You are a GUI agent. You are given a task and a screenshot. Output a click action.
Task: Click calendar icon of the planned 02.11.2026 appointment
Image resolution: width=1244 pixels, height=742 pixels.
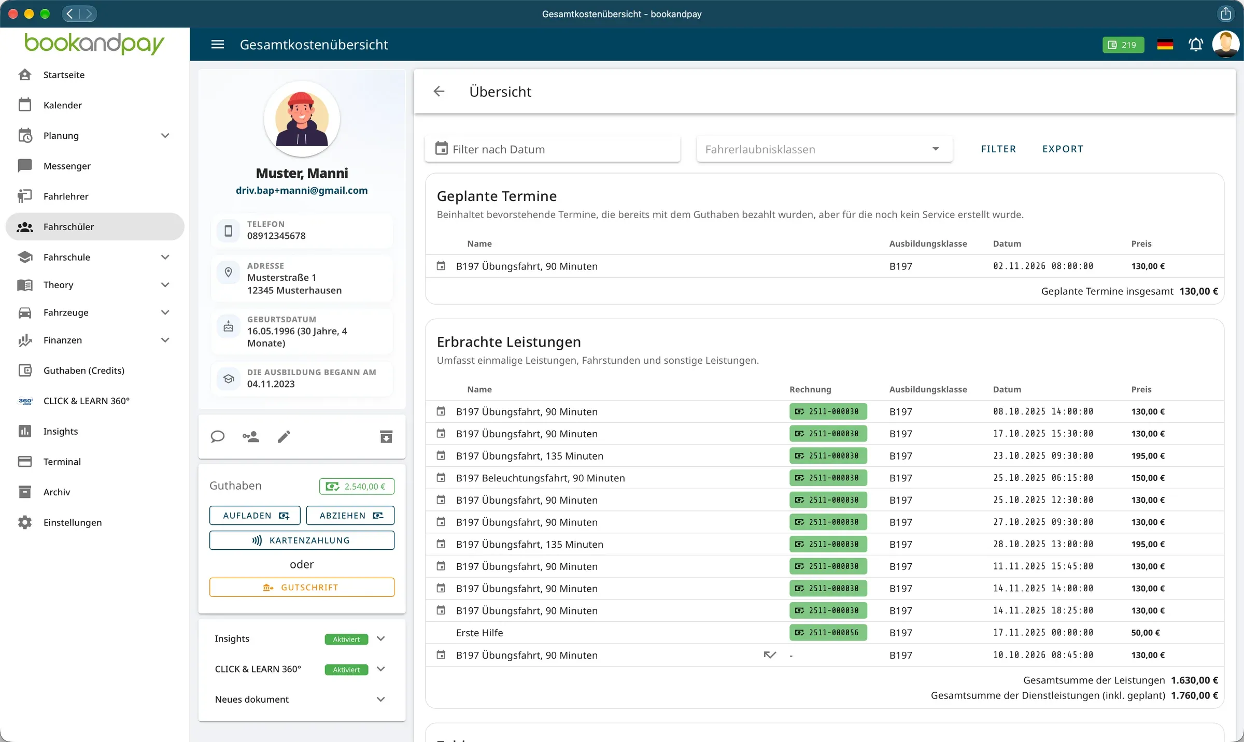pos(441,266)
